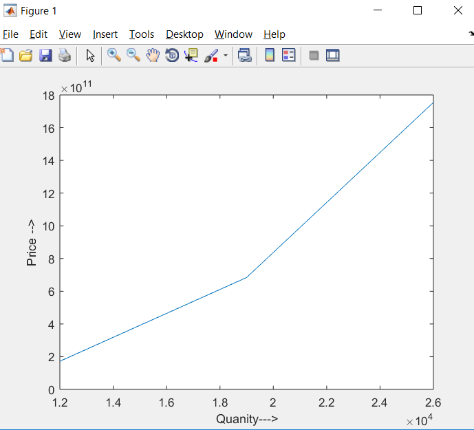Enable the Rotate 3D tool
474x430 pixels.
(172, 56)
